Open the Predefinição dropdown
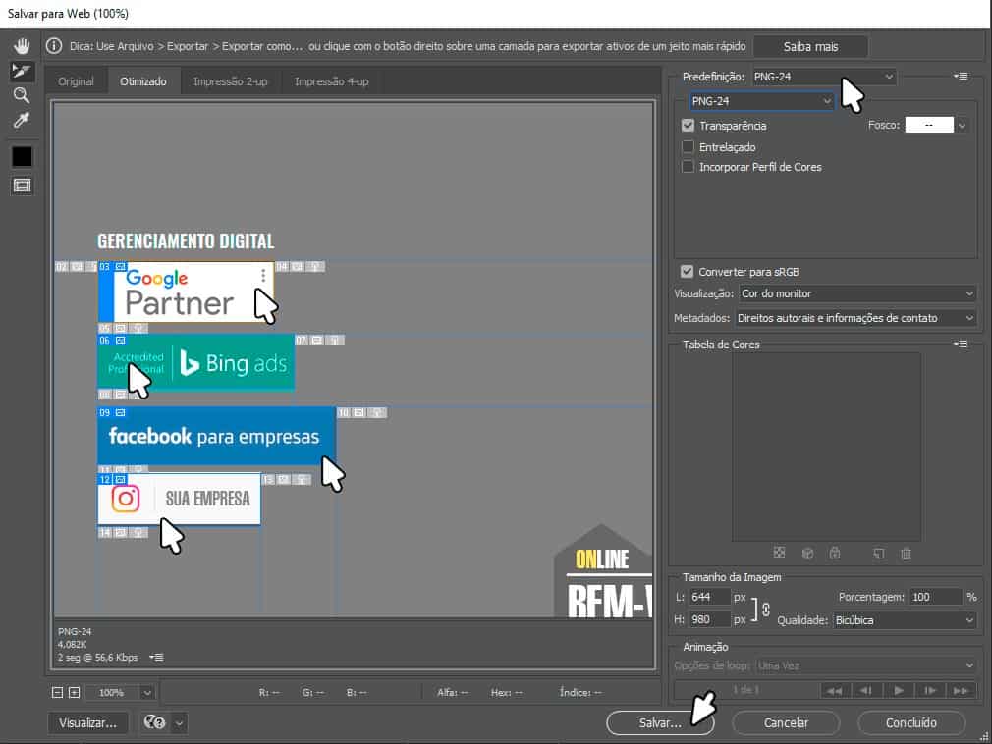The height and width of the screenshot is (744, 992). 824,77
